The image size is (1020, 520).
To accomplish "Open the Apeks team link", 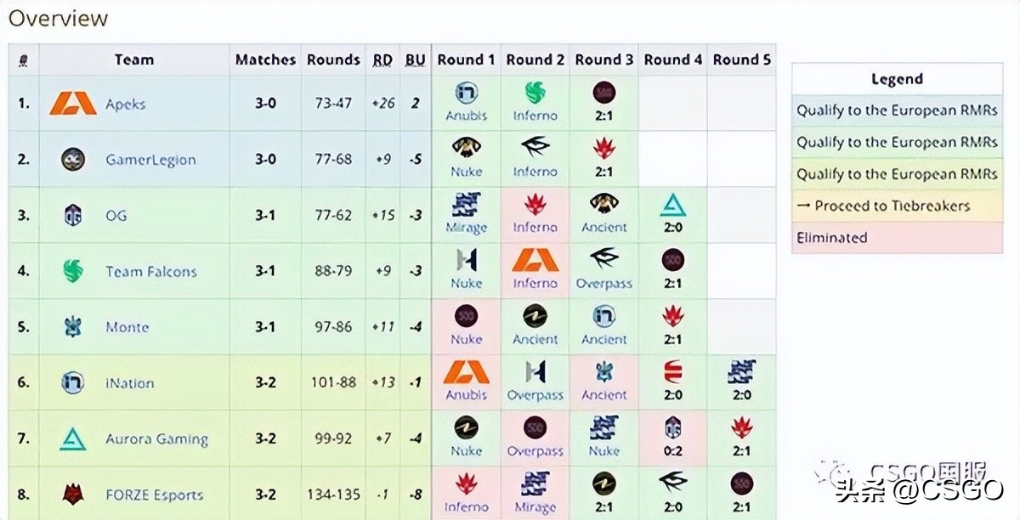I will pos(126,105).
